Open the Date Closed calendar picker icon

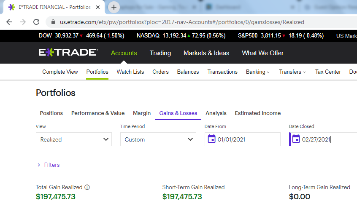point(296,139)
